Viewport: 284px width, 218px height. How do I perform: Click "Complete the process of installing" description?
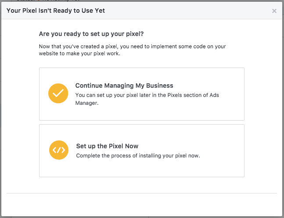127,155
